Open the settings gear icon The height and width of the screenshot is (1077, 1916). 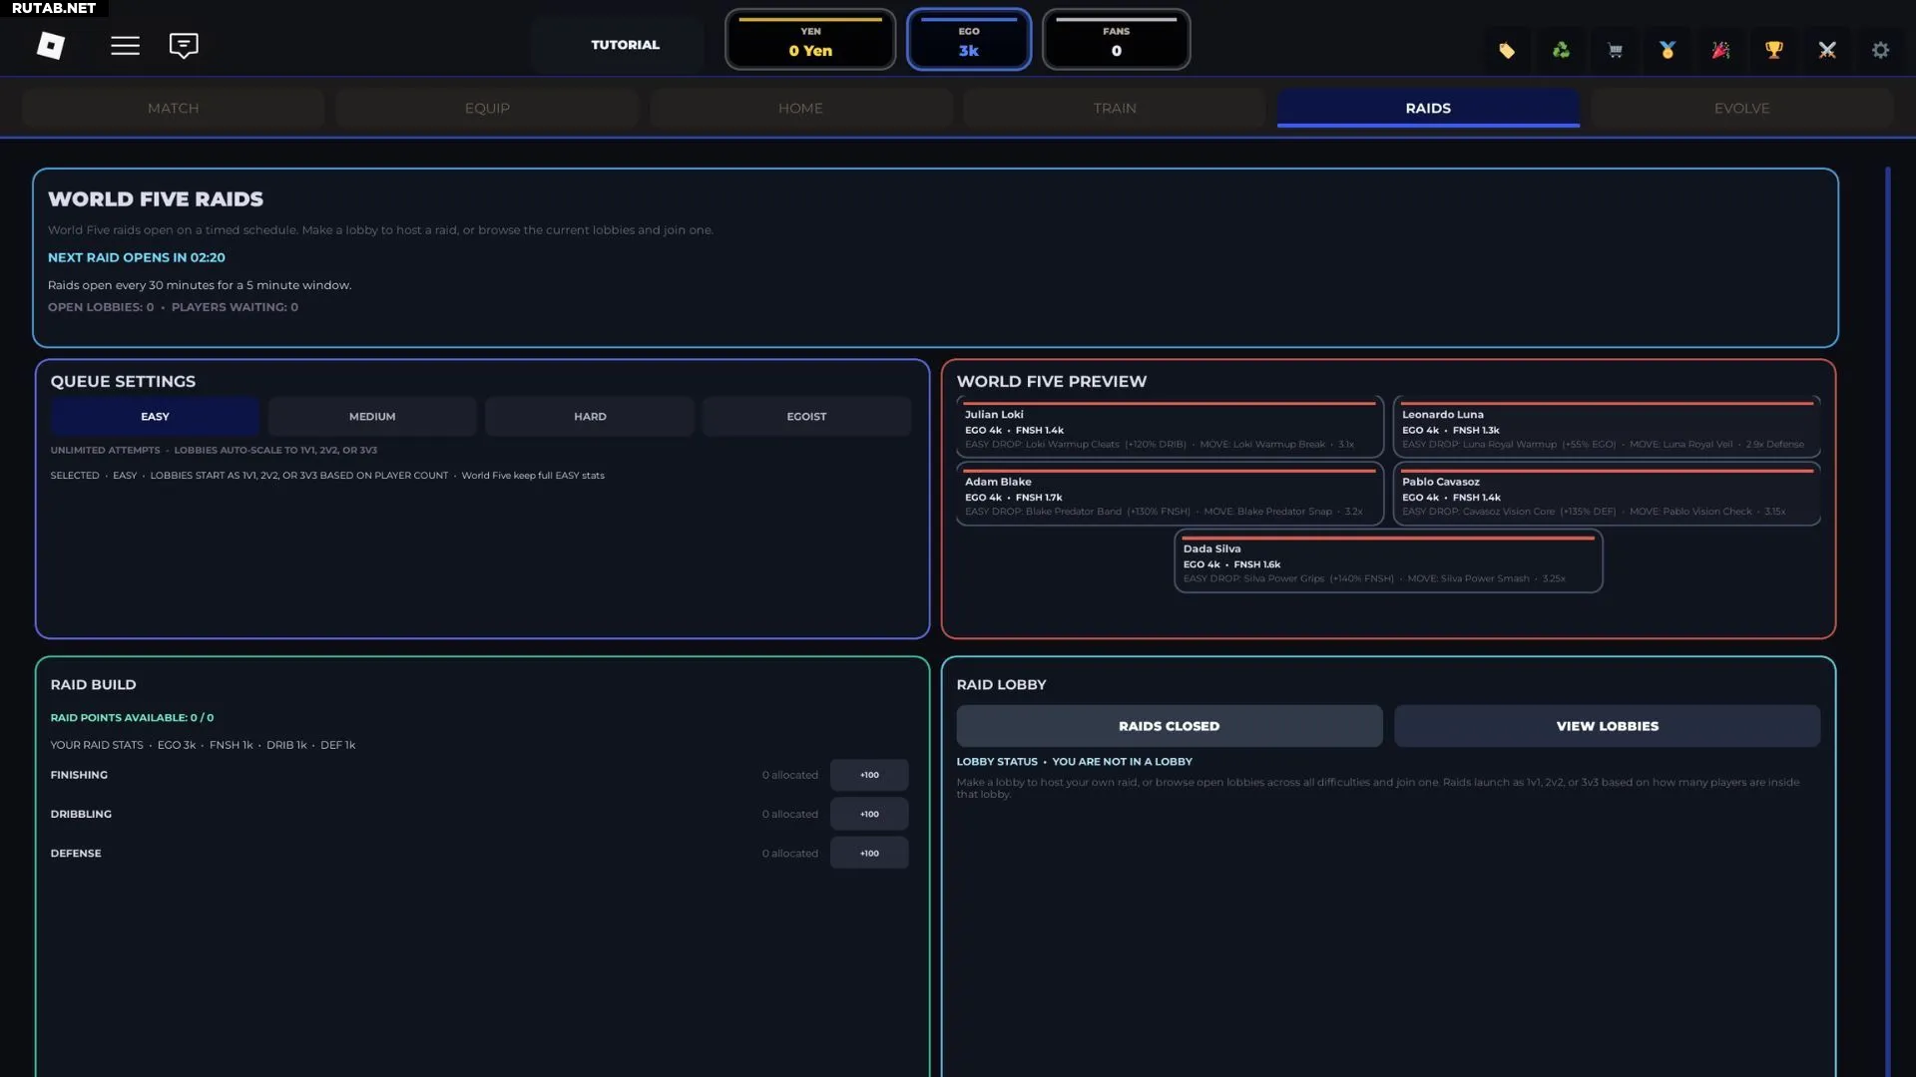[x=1880, y=50]
